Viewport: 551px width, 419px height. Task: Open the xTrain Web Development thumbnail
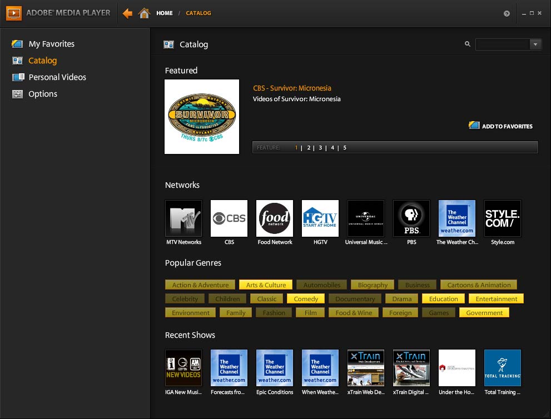click(366, 368)
